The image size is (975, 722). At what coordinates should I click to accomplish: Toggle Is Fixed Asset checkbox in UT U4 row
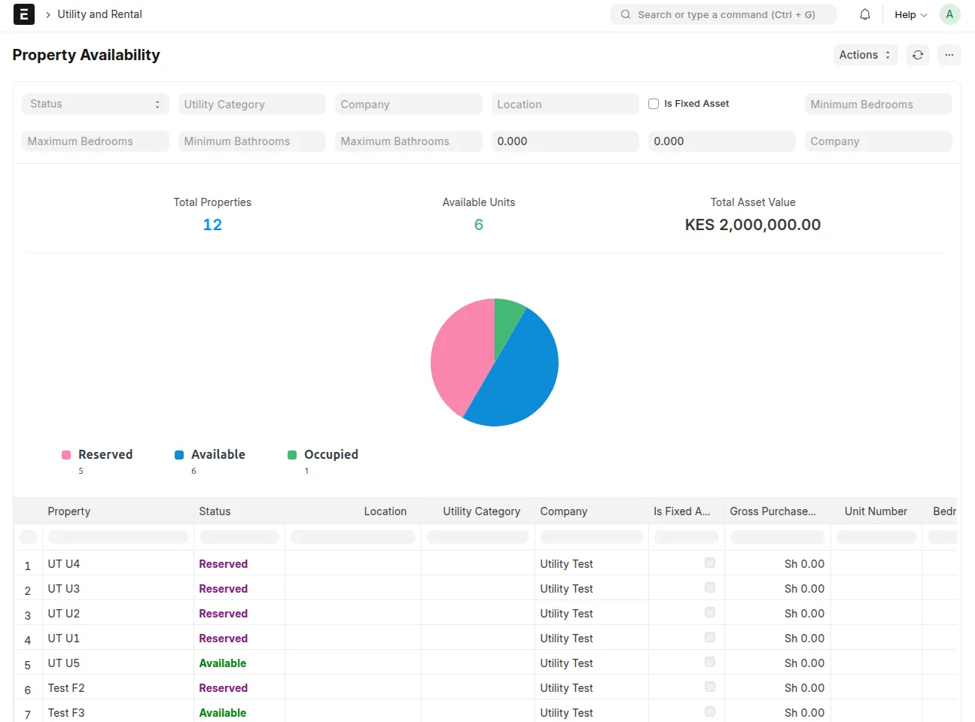click(710, 563)
